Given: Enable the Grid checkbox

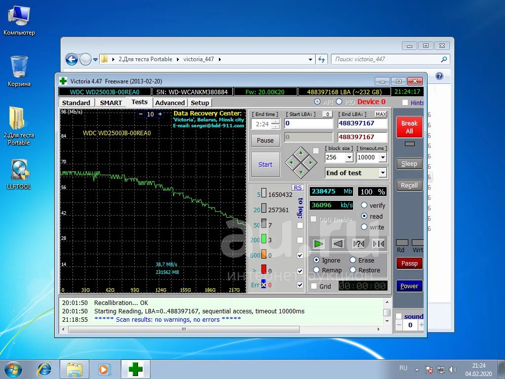Looking at the screenshot, I should coord(314,286).
